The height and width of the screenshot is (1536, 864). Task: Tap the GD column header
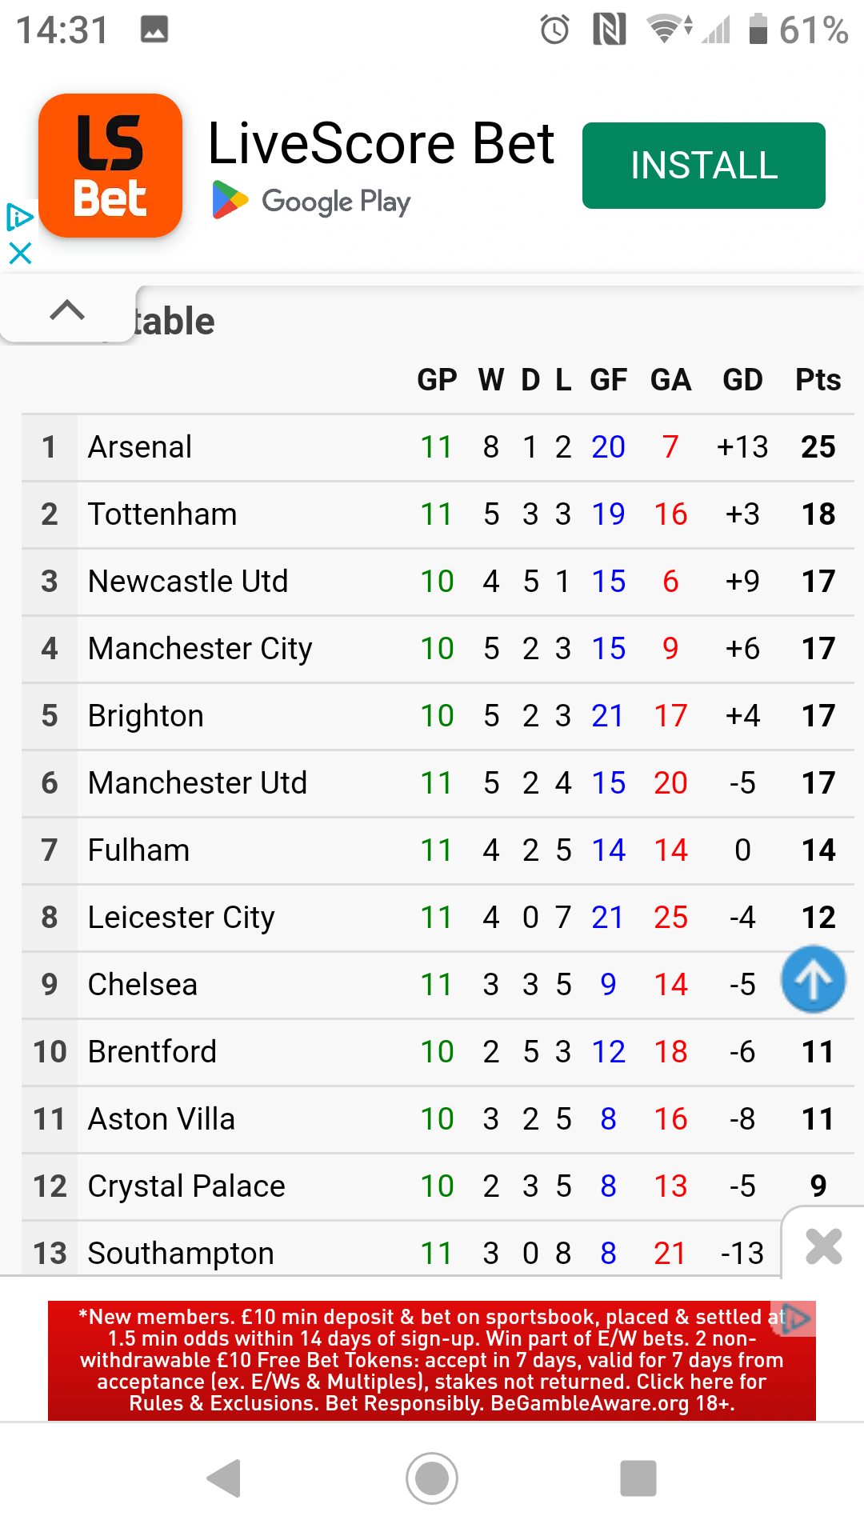coord(742,380)
